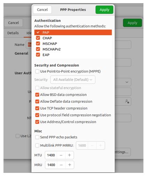149x176 pixels.
Task: Untick the EAP checkbox
Action: [38, 55]
